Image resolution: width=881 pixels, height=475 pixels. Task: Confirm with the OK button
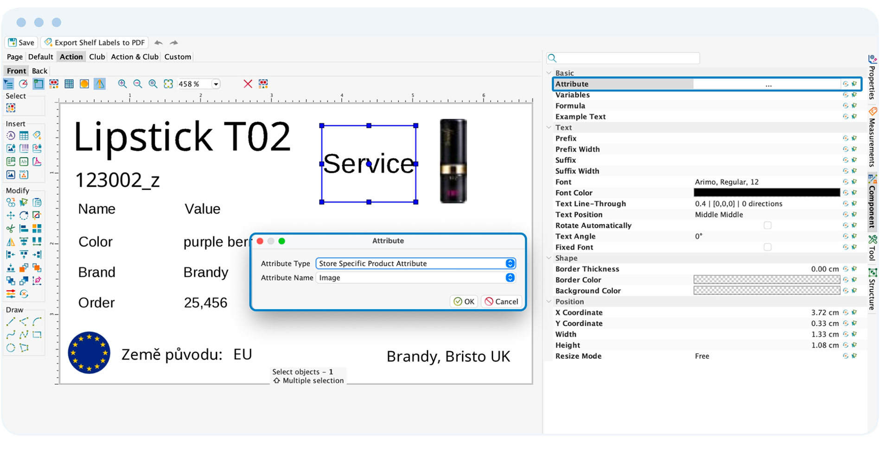(464, 301)
